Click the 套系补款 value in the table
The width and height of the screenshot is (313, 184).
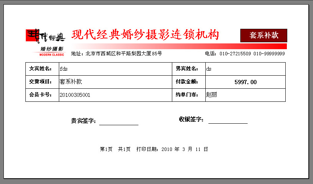(71, 81)
